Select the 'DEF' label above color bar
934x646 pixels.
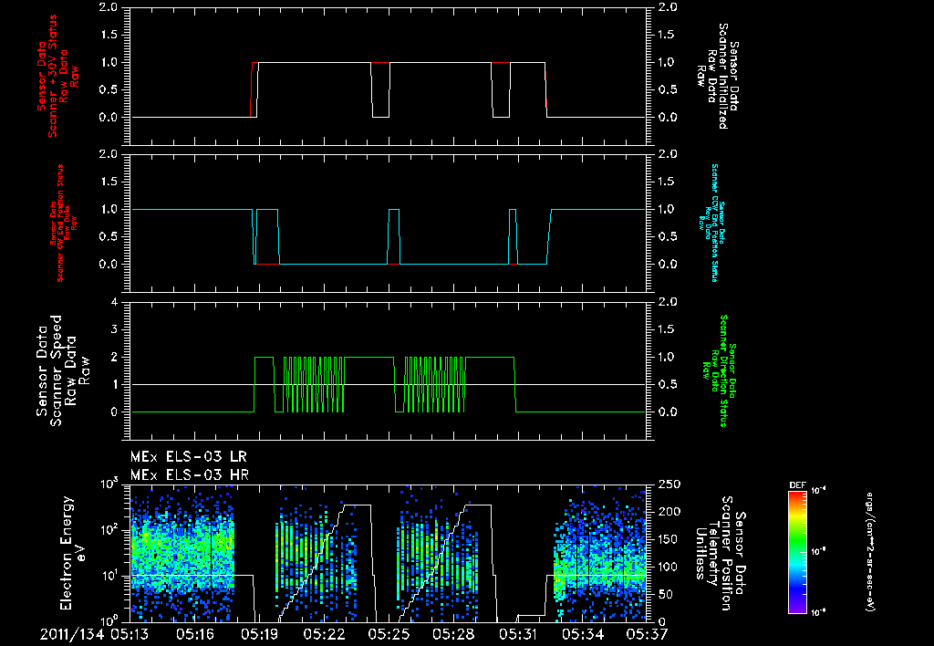coord(797,485)
